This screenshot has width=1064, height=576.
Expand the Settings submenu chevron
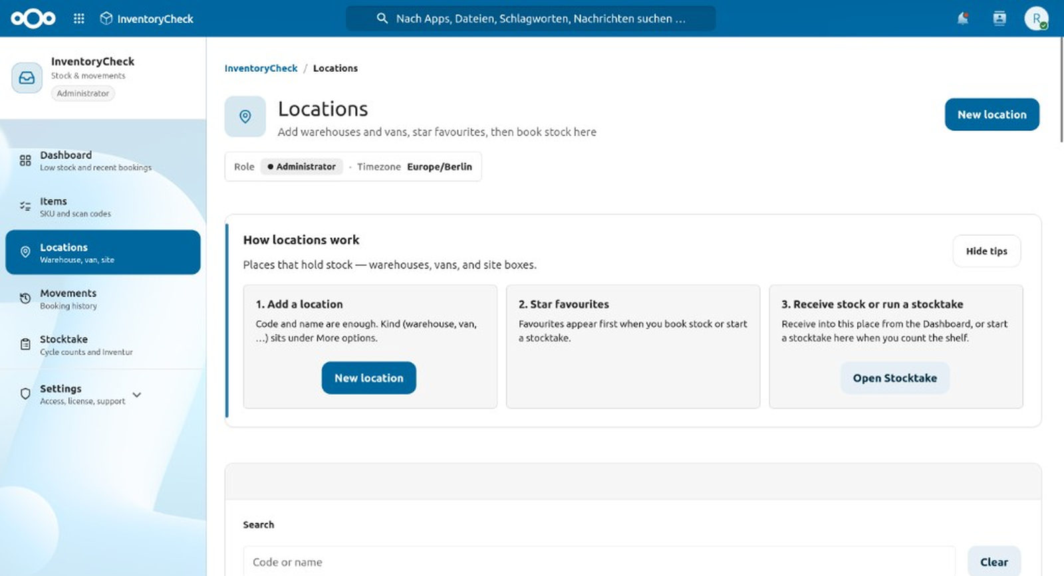tap(137, 395)
